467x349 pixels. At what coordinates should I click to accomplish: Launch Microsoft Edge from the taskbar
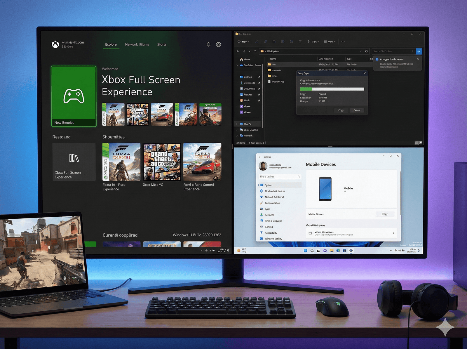(338, 251)
